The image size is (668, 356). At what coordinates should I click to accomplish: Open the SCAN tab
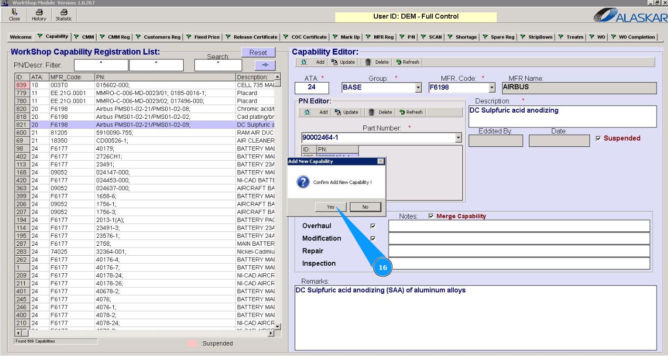(x=431, y=37)
